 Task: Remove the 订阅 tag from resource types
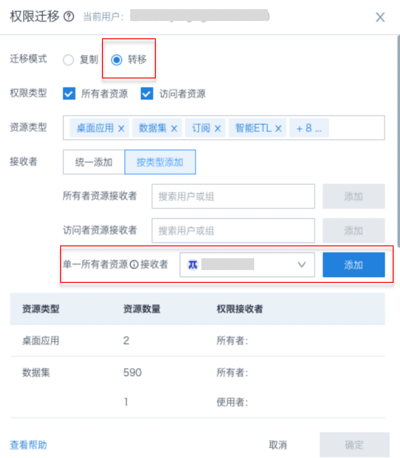pos(218,128)
